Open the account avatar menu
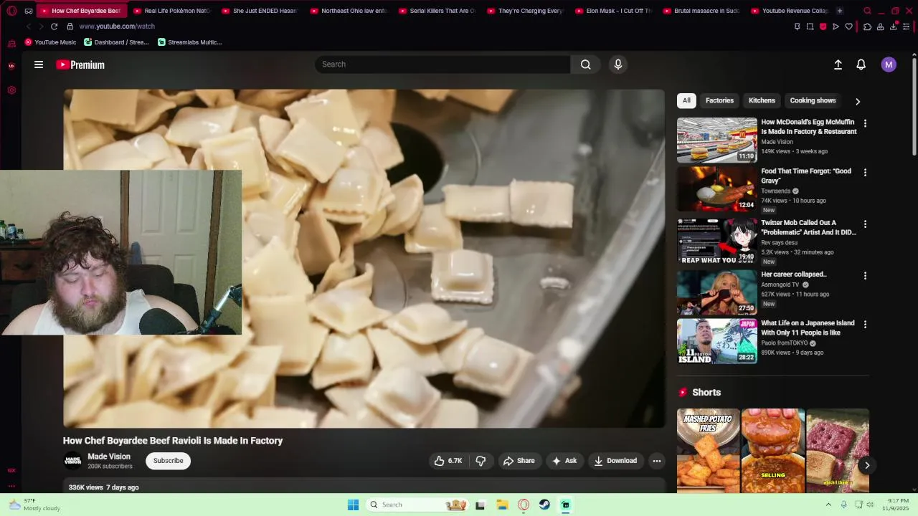The height and width of the screenshot is (516, 918). pyautogui.click(x=889, y=64)
